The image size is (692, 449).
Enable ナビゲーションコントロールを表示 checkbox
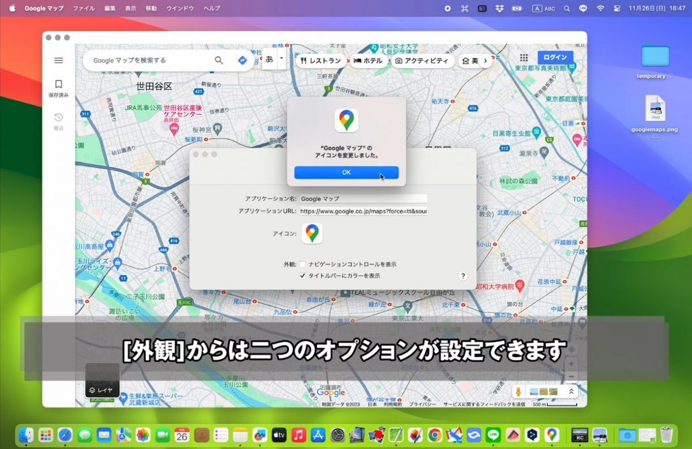[x=302, y=264]
